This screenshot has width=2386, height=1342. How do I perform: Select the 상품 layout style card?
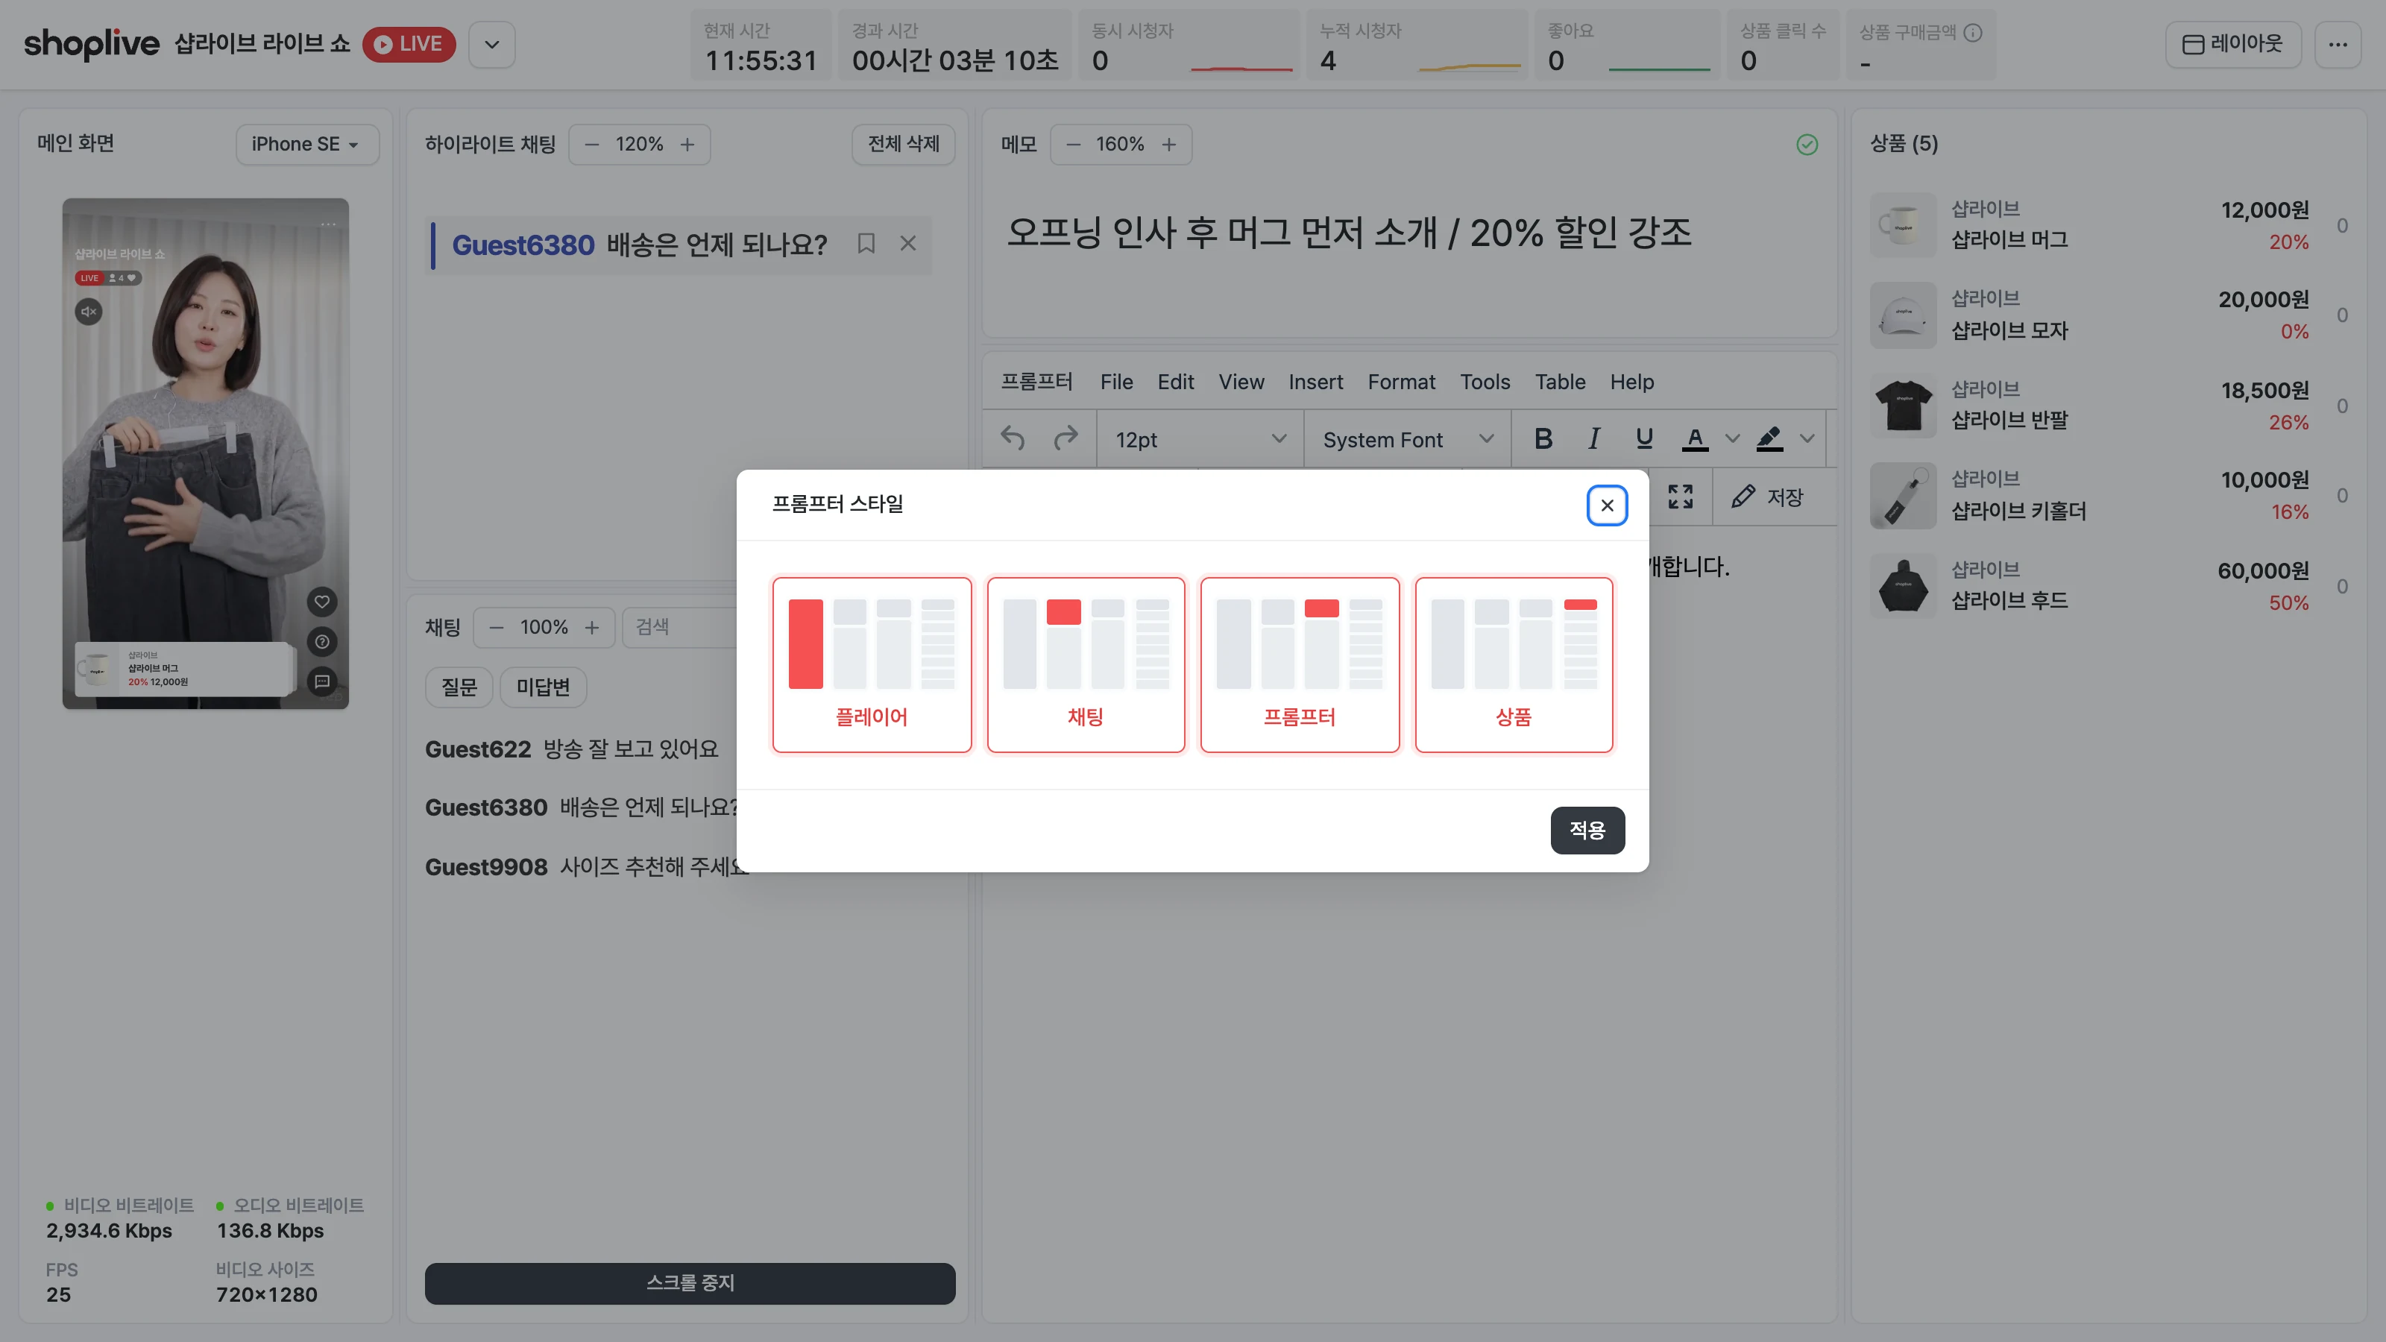tap(1514, 664)
